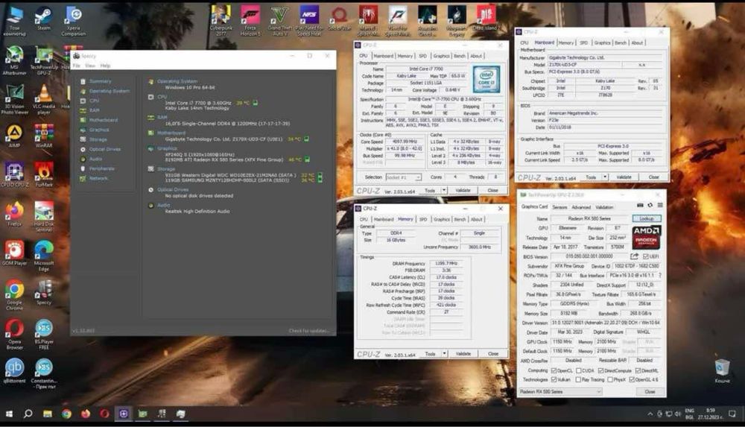
Task: Expand the Tools arrow in the CPU-Z Mainboard window
Action: click(605, 177)
